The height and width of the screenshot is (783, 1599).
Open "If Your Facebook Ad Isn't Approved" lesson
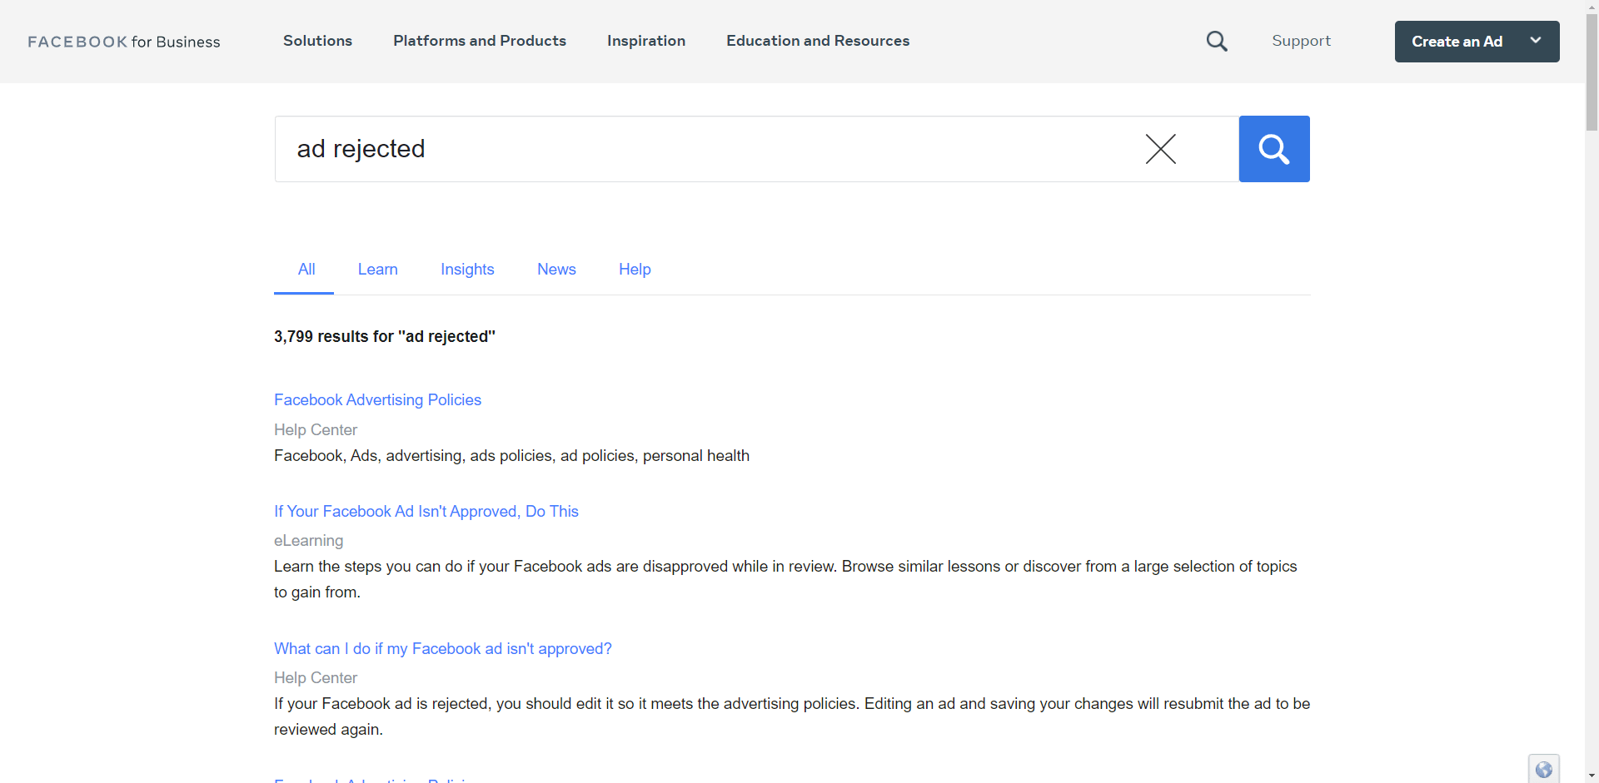coord(426,512)
